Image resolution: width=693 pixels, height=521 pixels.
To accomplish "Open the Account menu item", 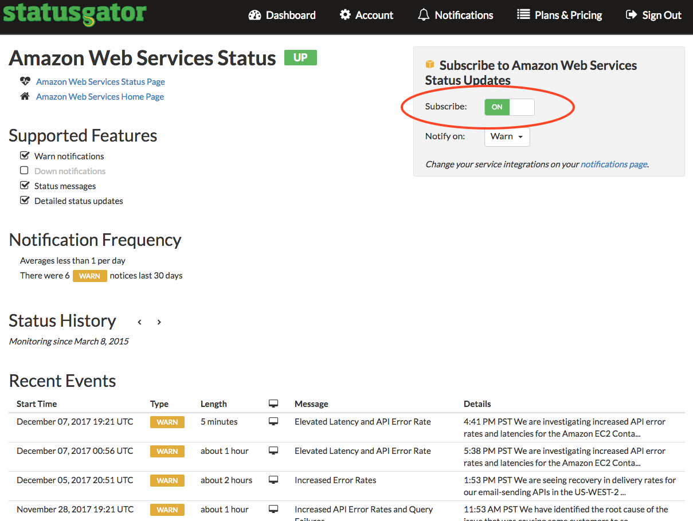I will 367,15.
